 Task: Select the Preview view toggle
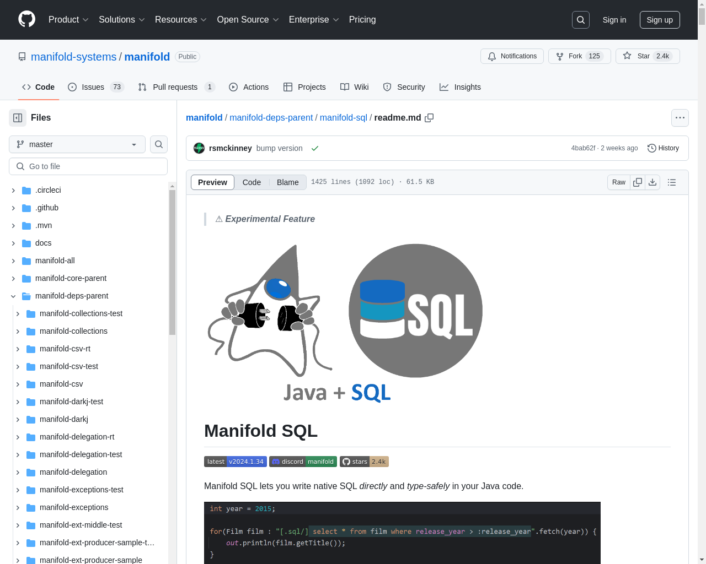click(212, 182)
